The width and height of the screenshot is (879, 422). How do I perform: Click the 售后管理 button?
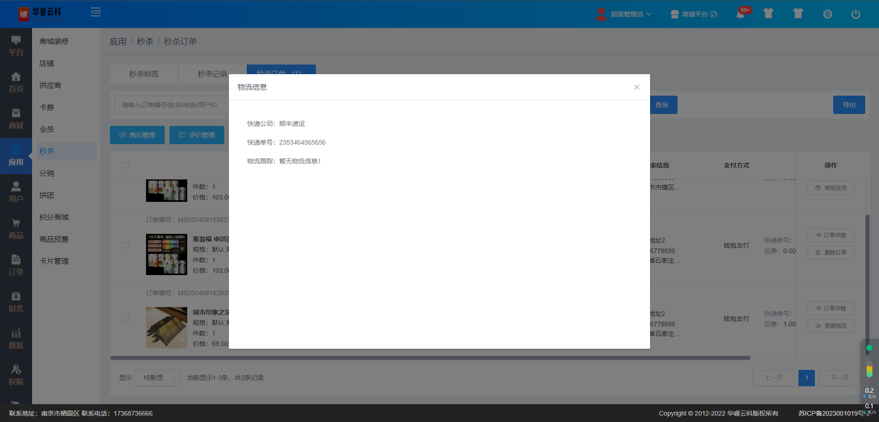click(x=137, y=135)
